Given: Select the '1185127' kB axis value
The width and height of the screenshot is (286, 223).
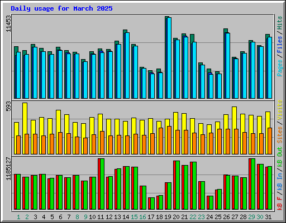Looking at the screenshot, I should tap(8, 169).
